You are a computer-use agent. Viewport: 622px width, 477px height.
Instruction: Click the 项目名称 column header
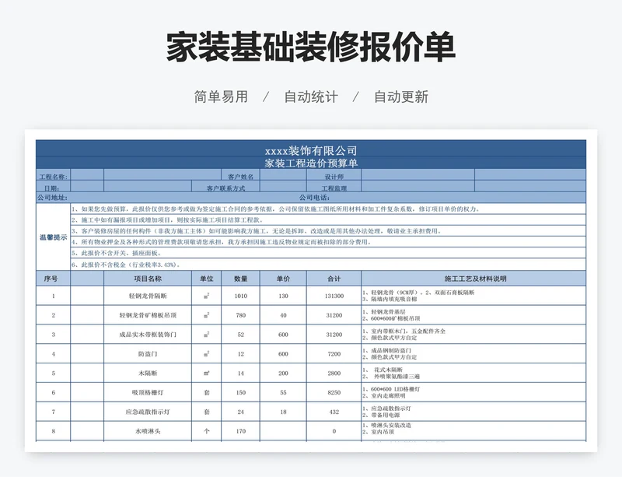[x=148, y=279]
